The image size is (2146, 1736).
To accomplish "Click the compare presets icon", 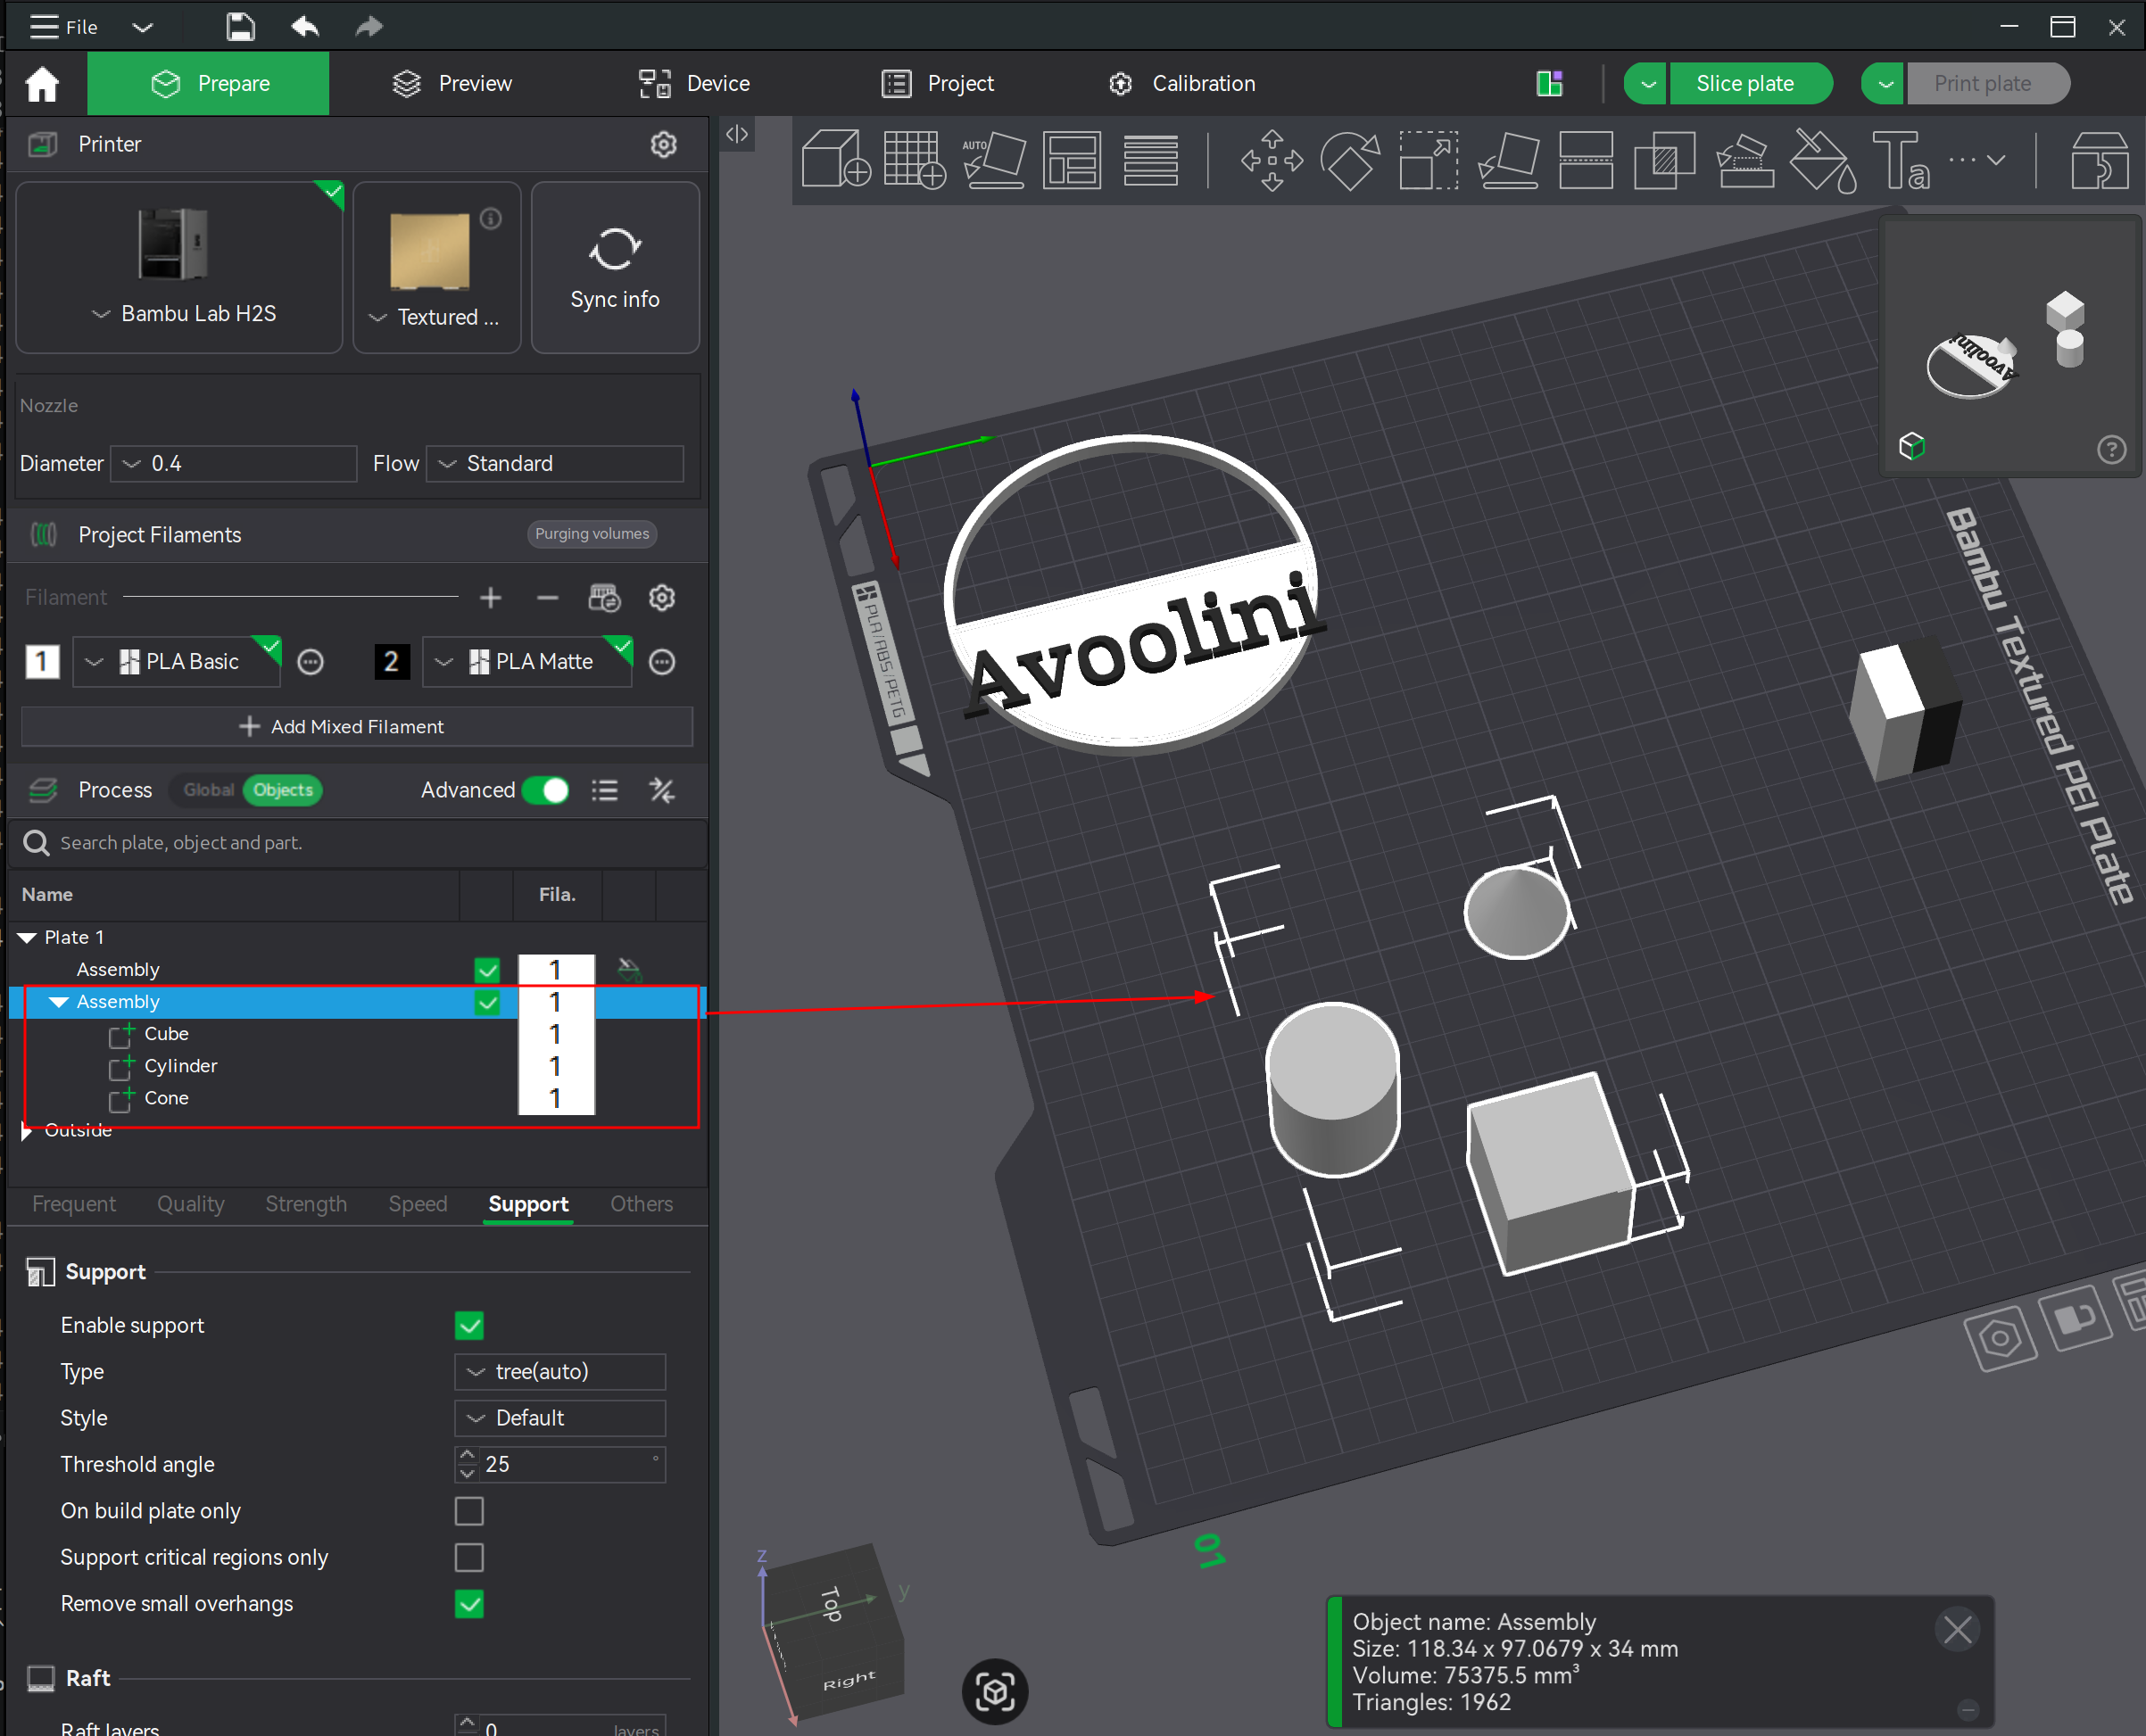I will [x=662, y=790].
